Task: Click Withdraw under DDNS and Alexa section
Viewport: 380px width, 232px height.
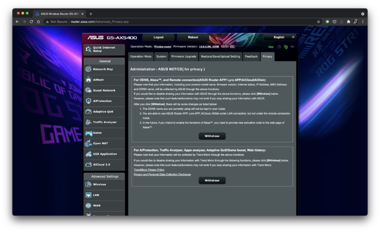Action: click(212, 136)
